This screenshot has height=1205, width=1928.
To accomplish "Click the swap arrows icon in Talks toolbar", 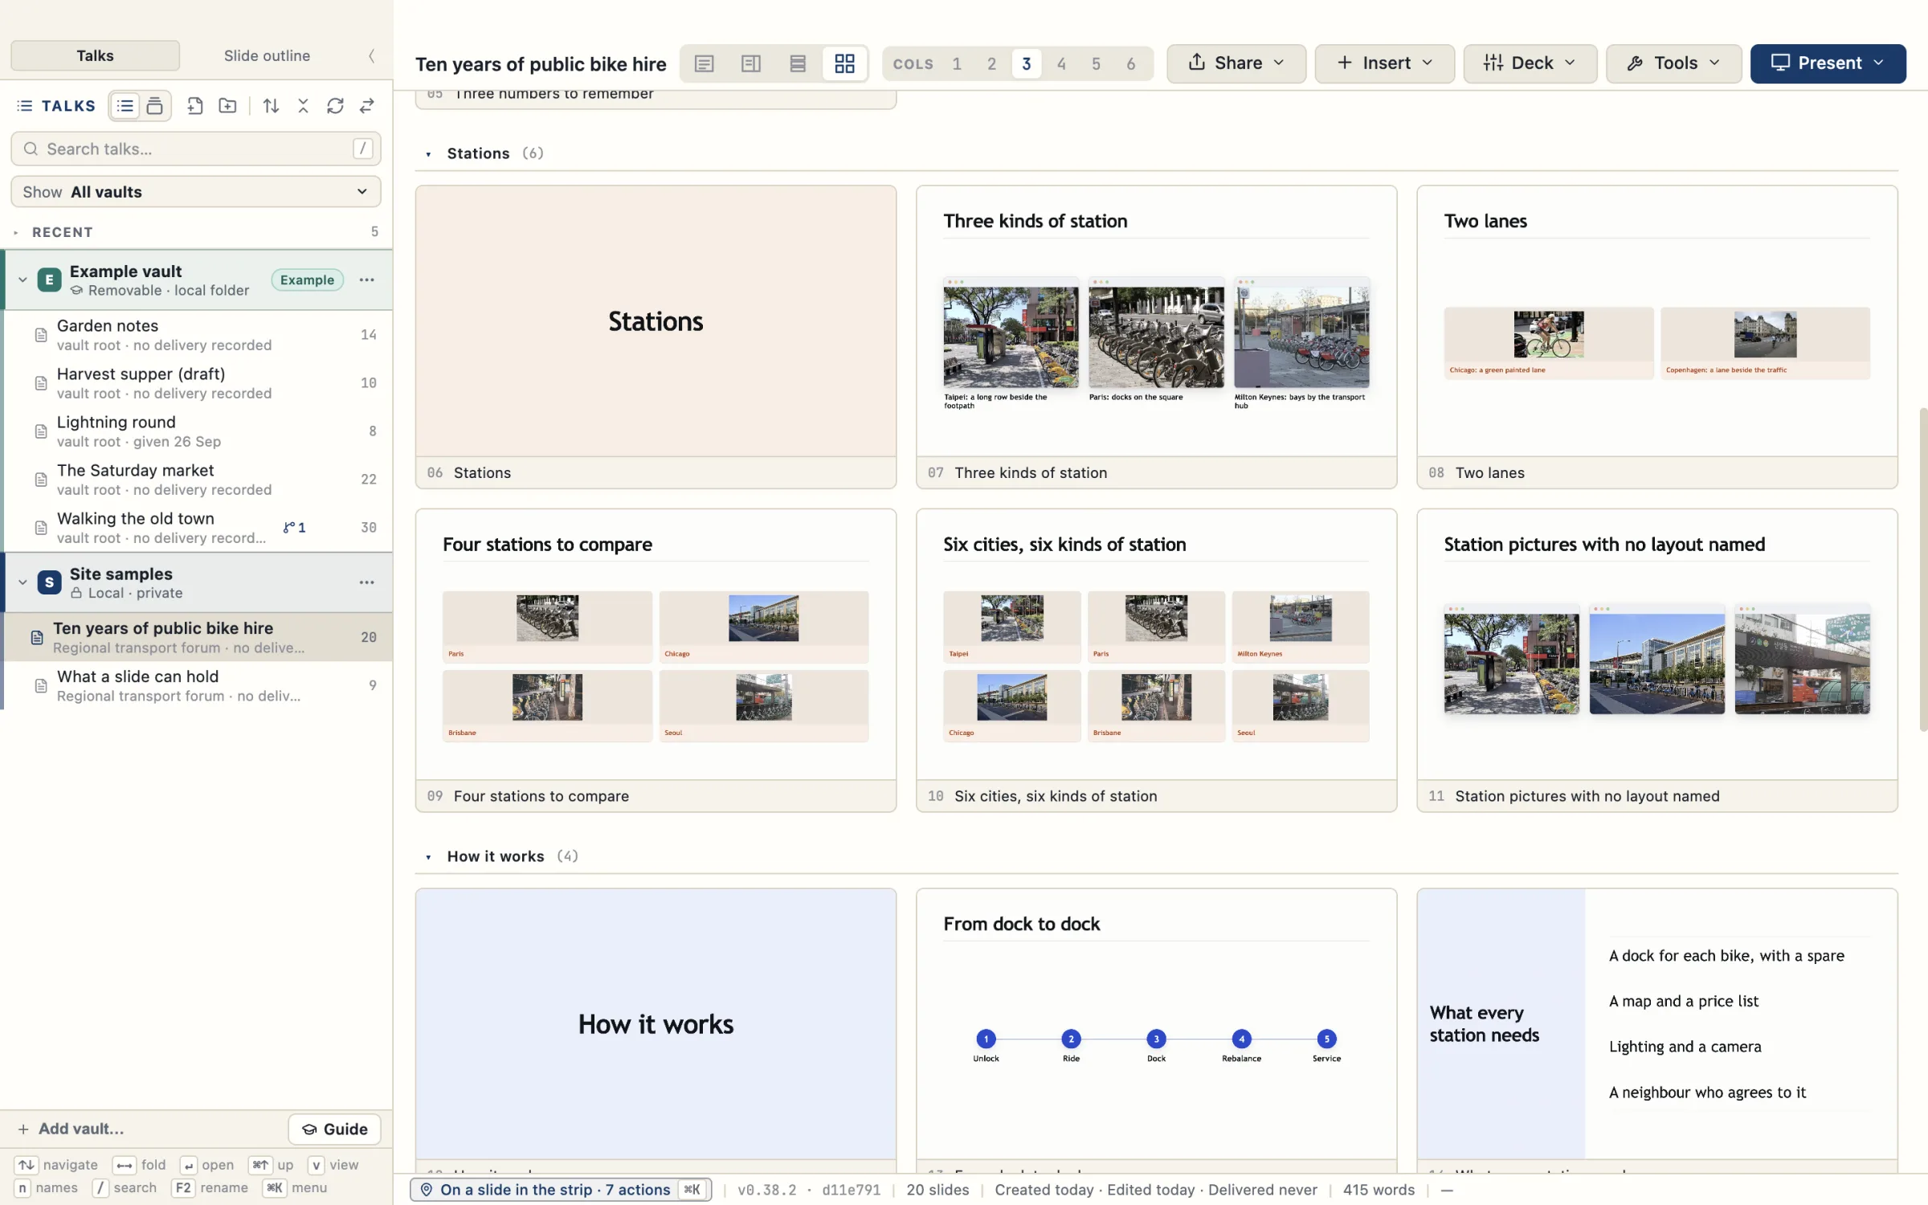I will (367, 106).
